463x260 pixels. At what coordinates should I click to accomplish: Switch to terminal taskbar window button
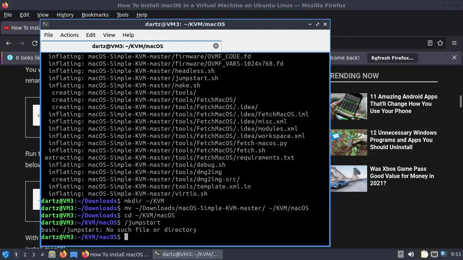click(x=188, y=254)
